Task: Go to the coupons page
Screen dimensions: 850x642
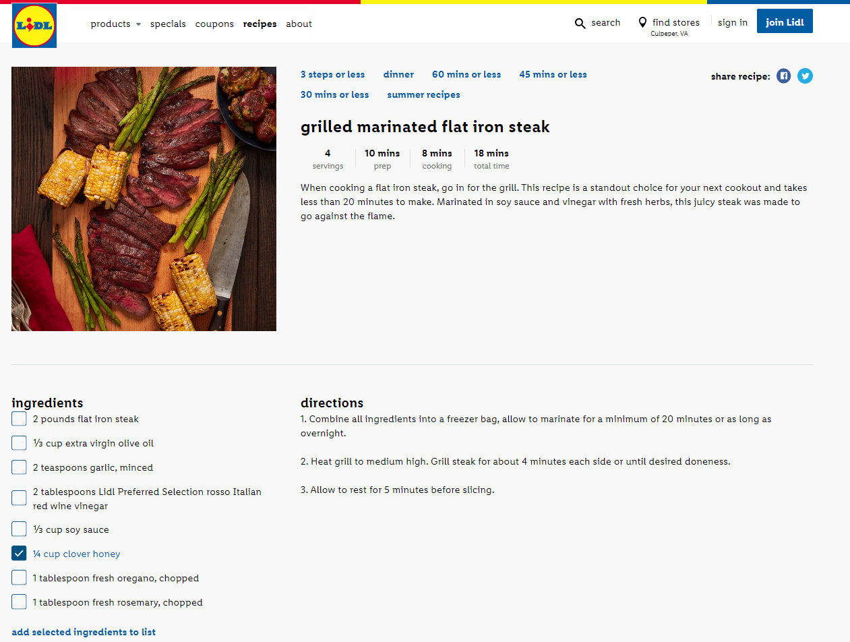Action: (x=214, y=24)
